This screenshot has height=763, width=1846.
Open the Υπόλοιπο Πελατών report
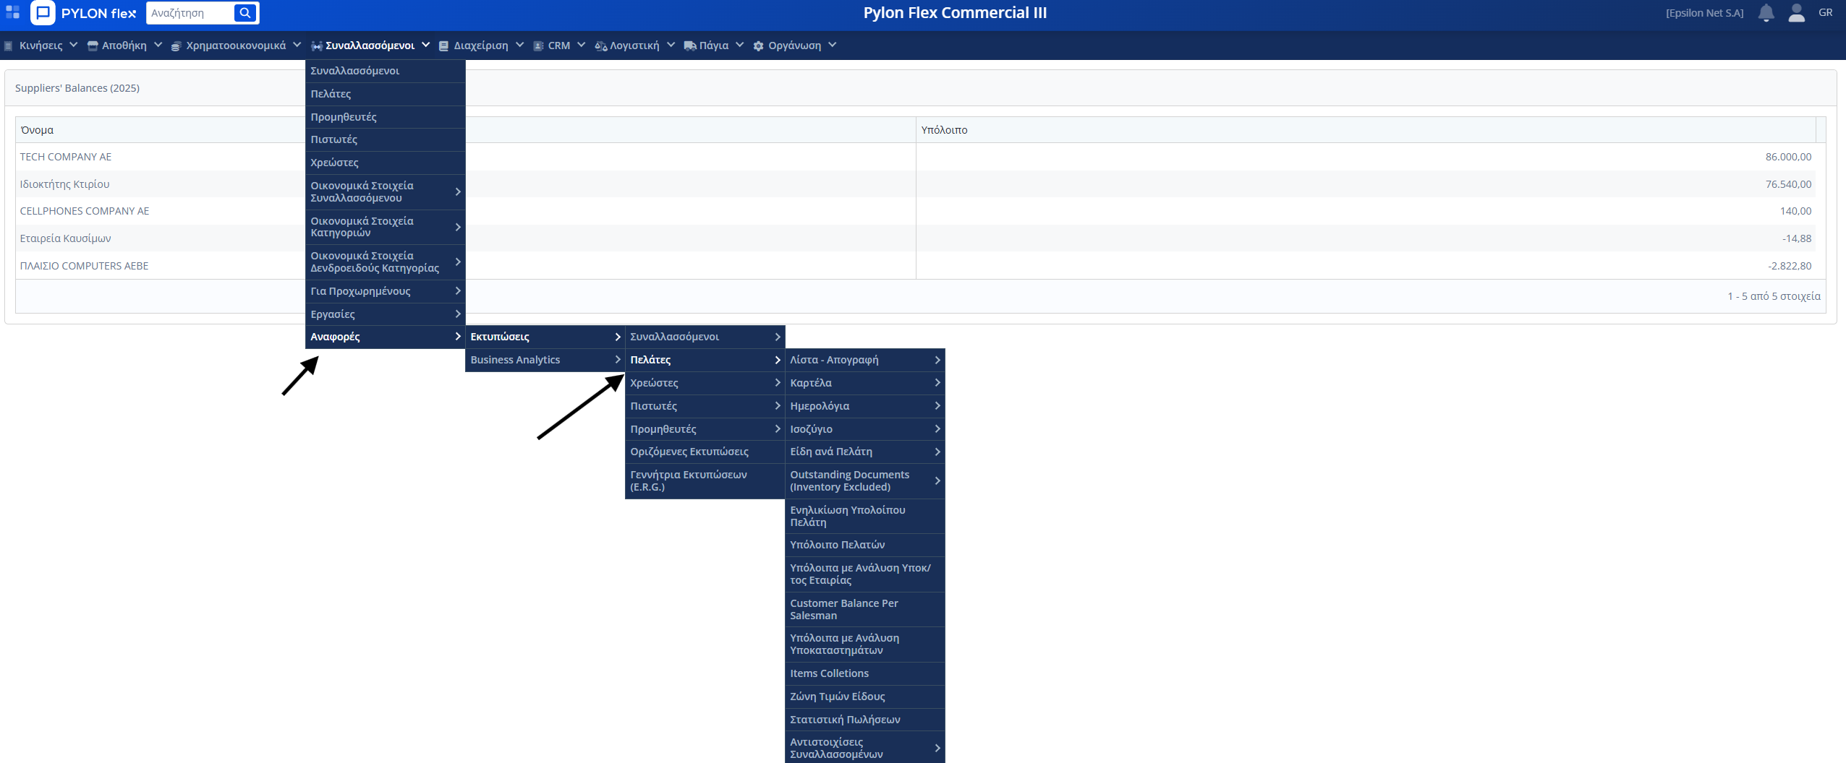pyautogui.click(x=864, y=545)
